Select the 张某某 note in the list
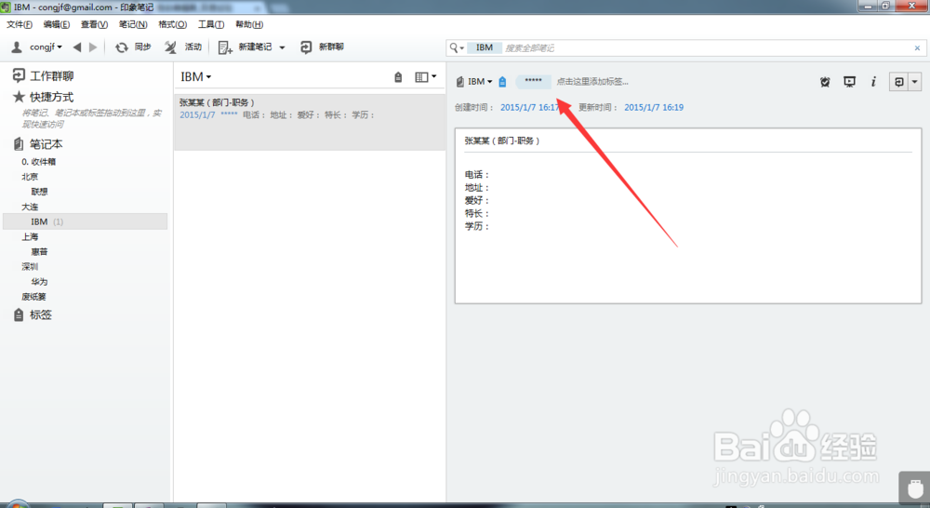 coord(310,122)
